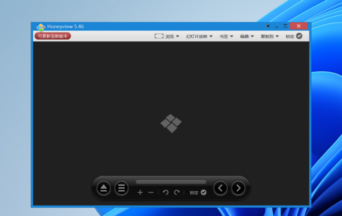Toggle the 锁定 check in bottom control bar

(x=204, y=192)
